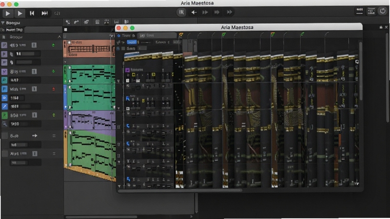Click the purple track icon in front window
The image size is (390, 219).
tap(127, 70)
